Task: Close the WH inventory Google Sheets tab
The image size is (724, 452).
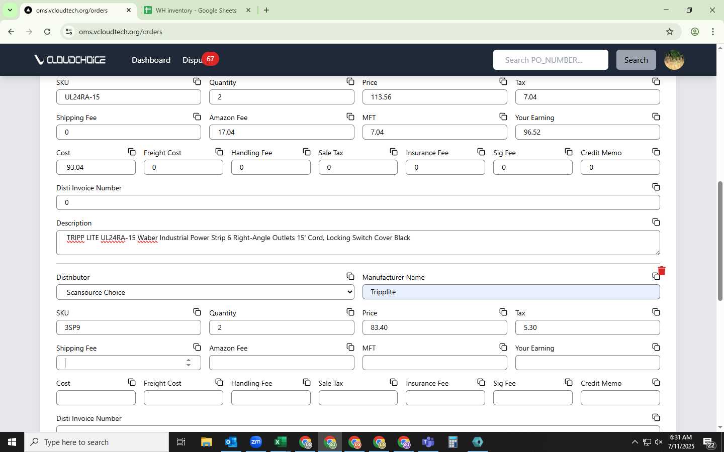Action: 248,10
